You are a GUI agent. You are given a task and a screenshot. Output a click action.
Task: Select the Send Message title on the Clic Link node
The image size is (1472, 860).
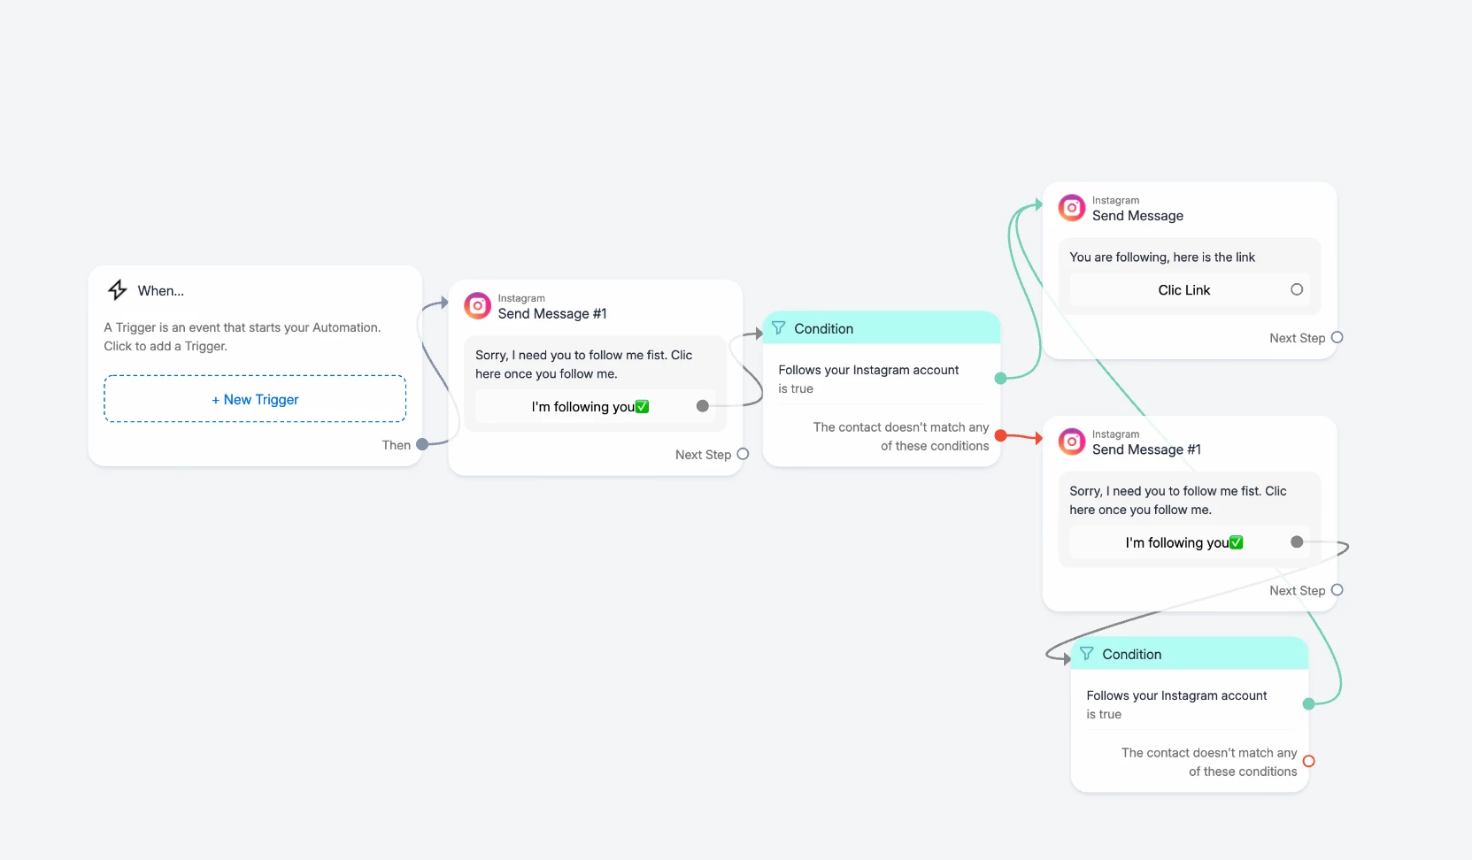click(1137, 216)
